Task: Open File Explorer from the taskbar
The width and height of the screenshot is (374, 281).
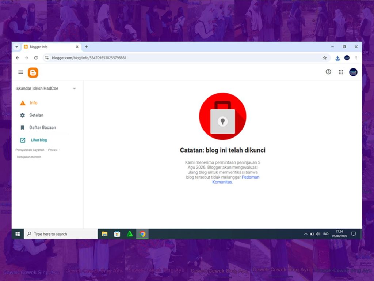Action: coord(104,234)
